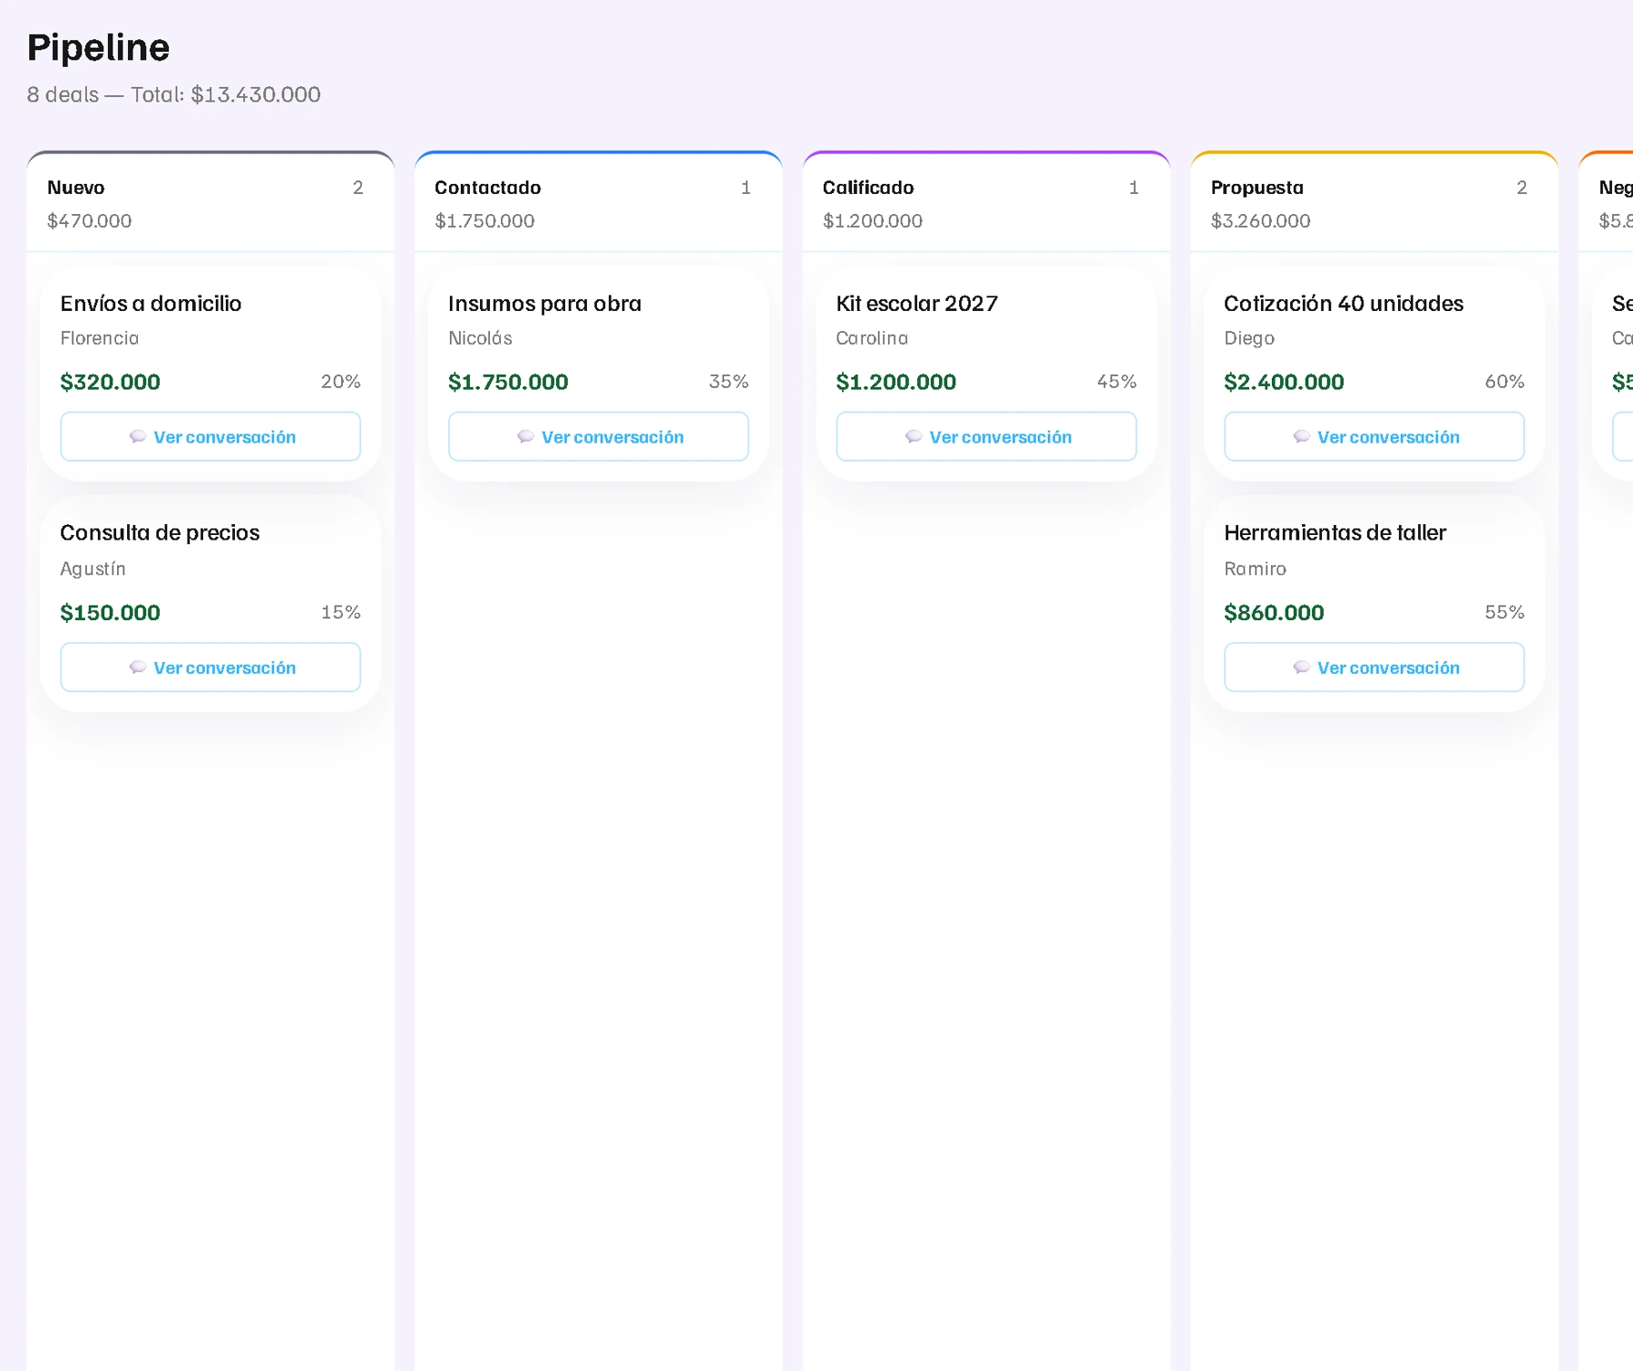Click the 55% probability value

click(x=1504, y=612)
